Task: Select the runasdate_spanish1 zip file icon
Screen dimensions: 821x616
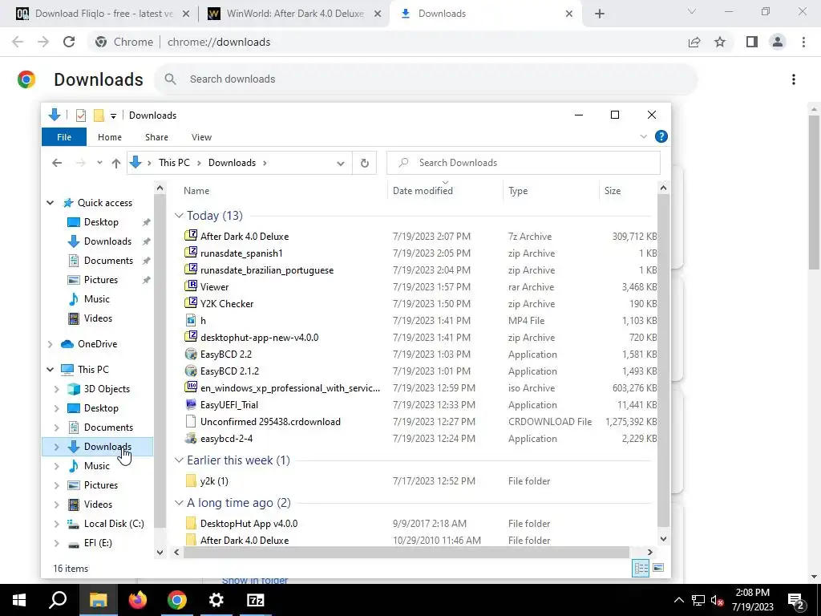Action: (191, 253)
